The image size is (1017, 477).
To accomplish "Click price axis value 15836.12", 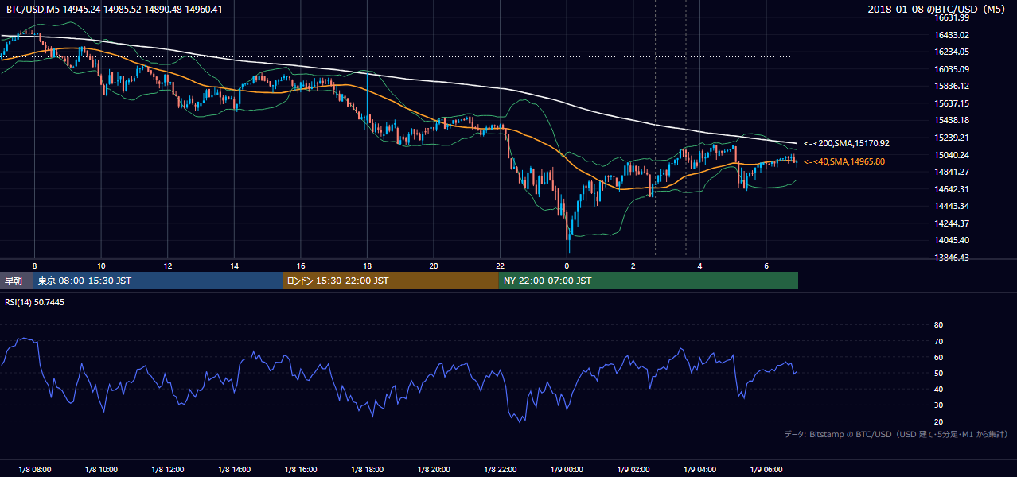I will coord(952,86).
